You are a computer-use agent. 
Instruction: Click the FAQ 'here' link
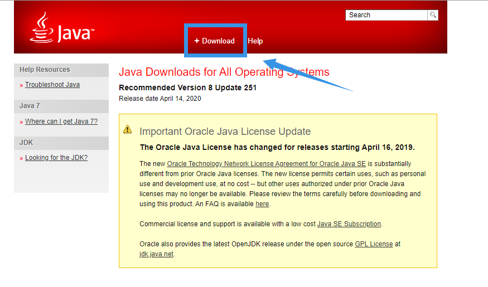pyautogui.click(x=262, y=204)
